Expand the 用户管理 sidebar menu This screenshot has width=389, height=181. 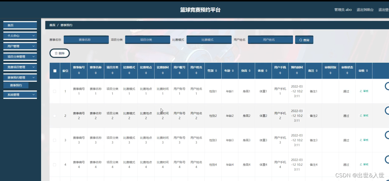[x=20, y=46]
